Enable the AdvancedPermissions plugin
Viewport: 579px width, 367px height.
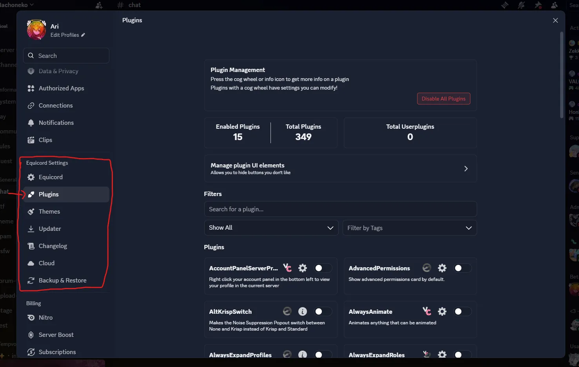point(463,268)
